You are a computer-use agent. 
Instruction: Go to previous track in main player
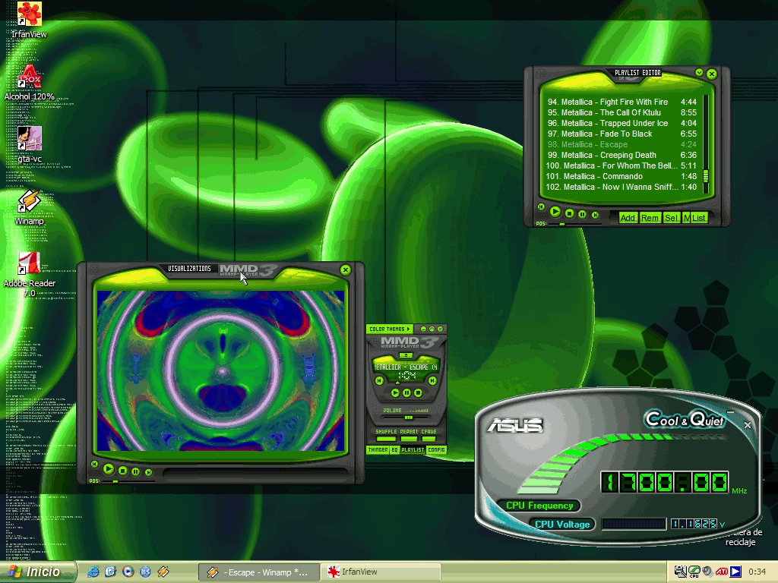380,381
